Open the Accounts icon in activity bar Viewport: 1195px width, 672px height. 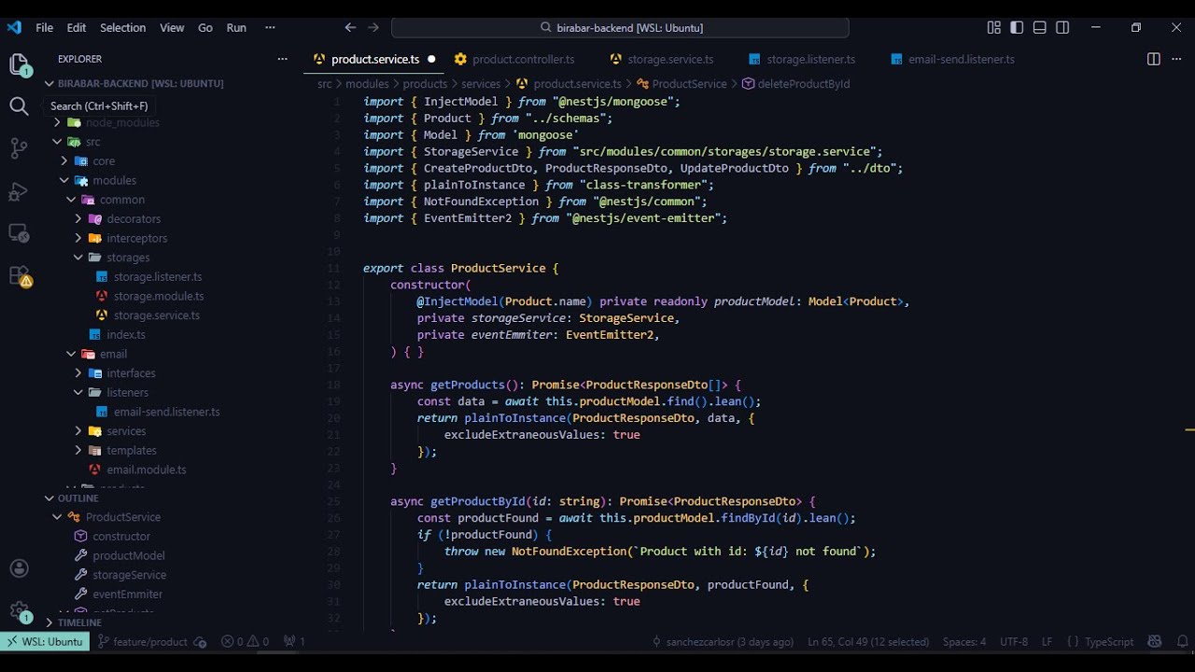(19, 568)
